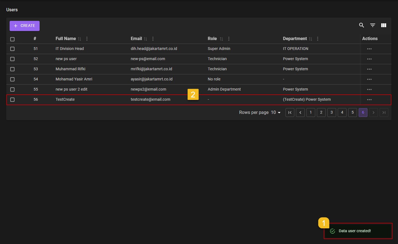This screenshot has height=244, width=398.
Task: Click the CREATE user button
Action: click(x=24, y=26)
